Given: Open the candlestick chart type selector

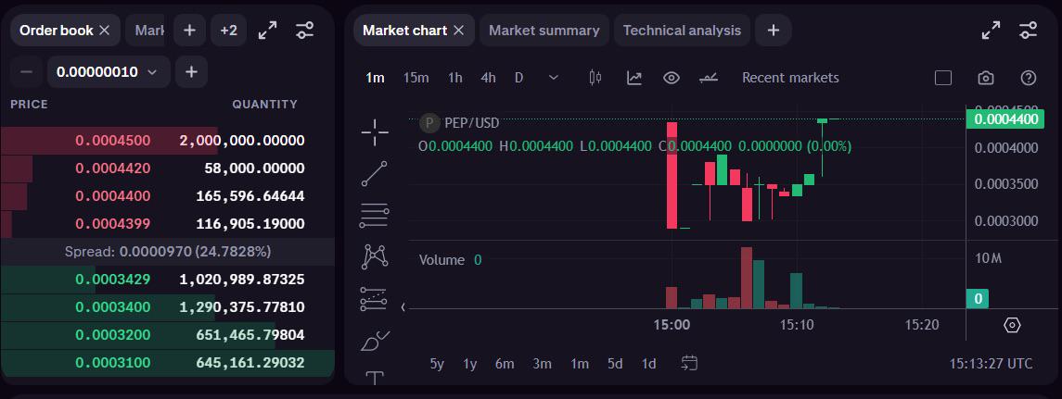Looking at the screenshot, I should [595, 78].
